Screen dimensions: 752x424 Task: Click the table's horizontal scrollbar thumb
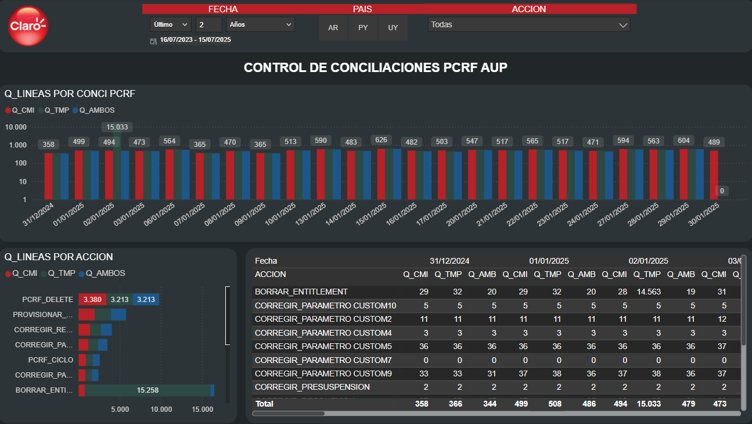coord(289,414)
